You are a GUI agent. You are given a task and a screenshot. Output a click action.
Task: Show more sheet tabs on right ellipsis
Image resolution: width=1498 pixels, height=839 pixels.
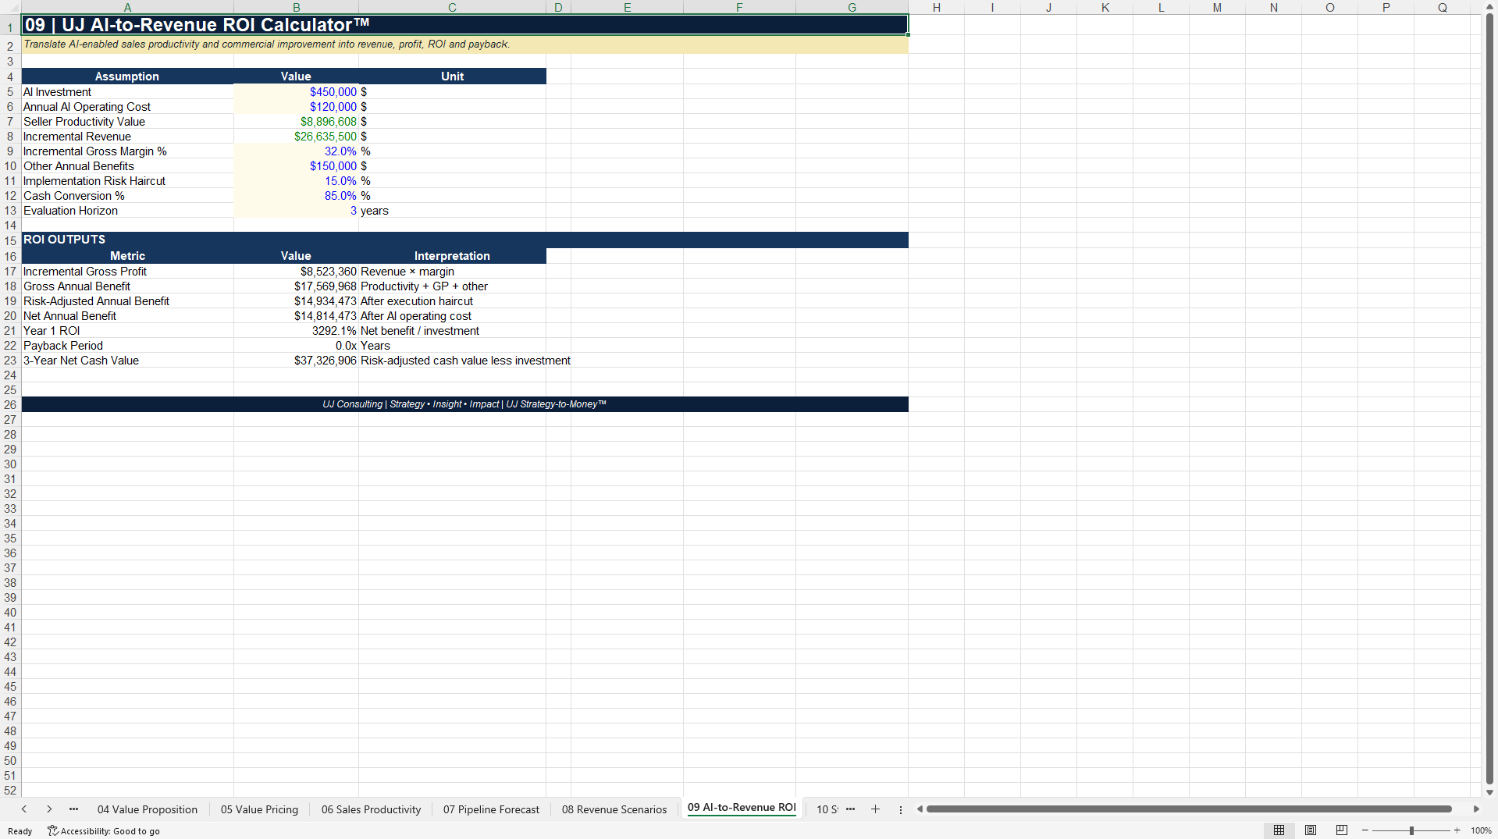pyautogui.click(x=850, y=809)
